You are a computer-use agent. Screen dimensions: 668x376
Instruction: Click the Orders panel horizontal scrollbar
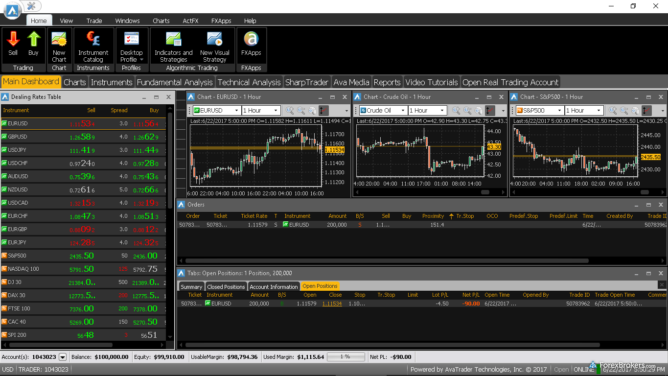(387, 261)
